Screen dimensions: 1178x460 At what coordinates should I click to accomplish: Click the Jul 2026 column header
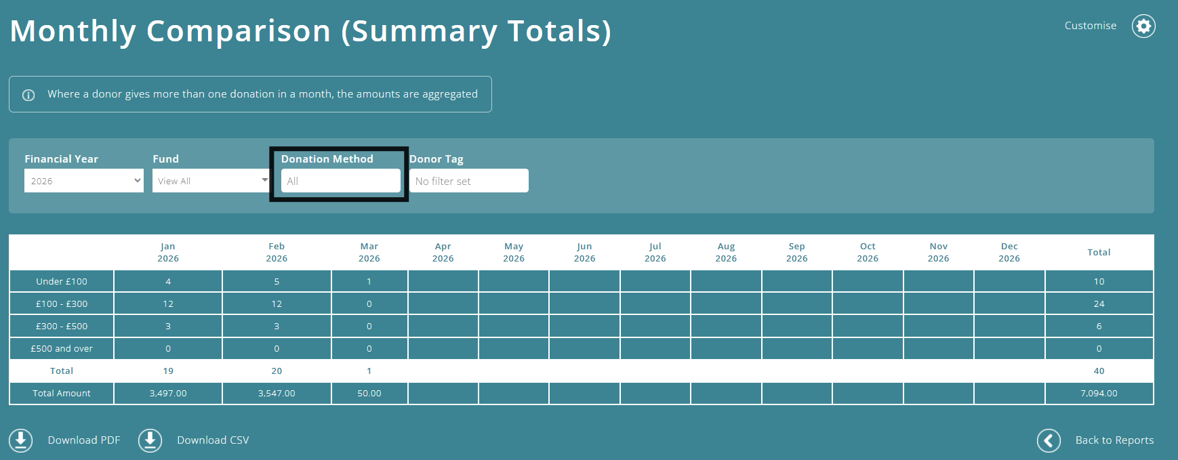coord(655,252)
